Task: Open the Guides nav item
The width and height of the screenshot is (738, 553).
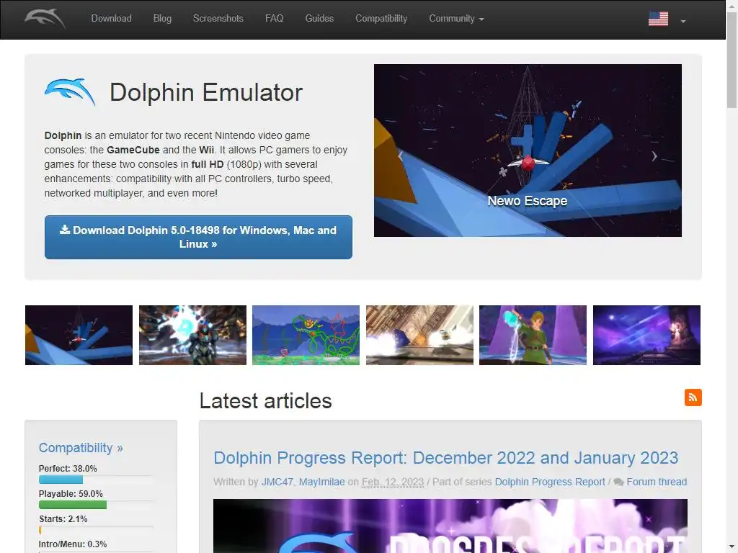Action: pos(319,18)
